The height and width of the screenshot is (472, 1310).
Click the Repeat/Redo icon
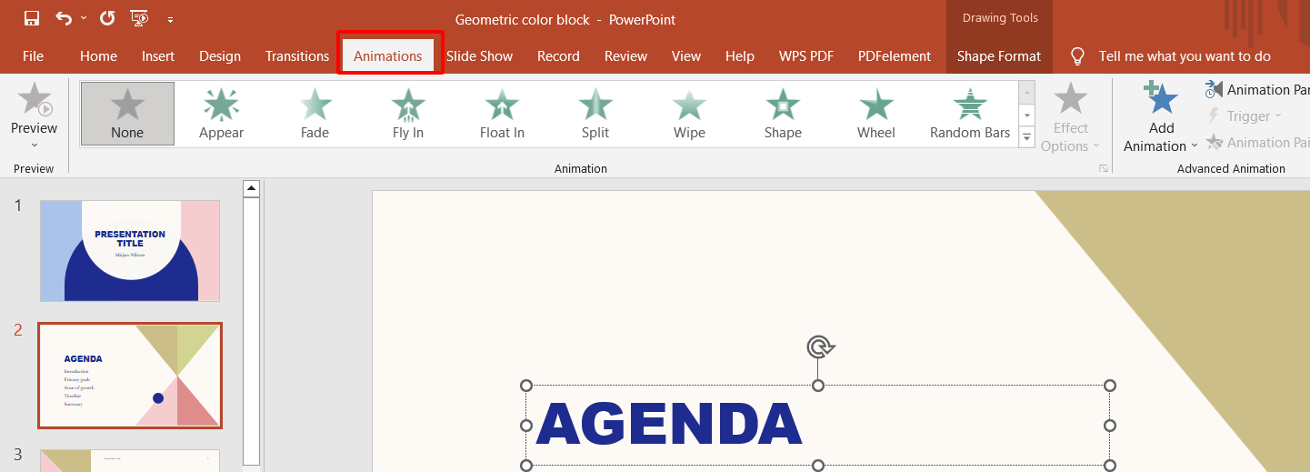tap(107, 18)
